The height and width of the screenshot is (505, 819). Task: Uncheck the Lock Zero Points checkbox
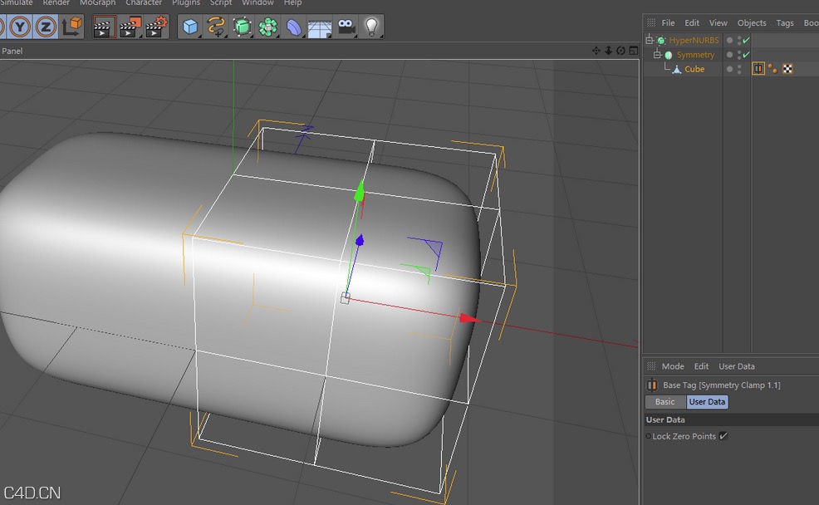point(723,436)
